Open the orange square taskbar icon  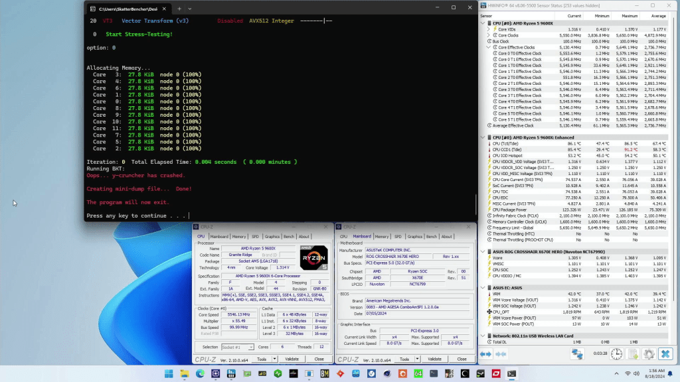[x=402, y=373]
